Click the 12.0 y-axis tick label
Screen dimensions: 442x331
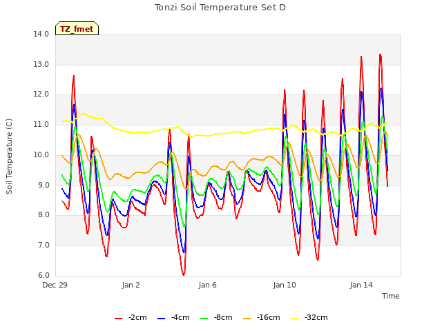[41, 94]
